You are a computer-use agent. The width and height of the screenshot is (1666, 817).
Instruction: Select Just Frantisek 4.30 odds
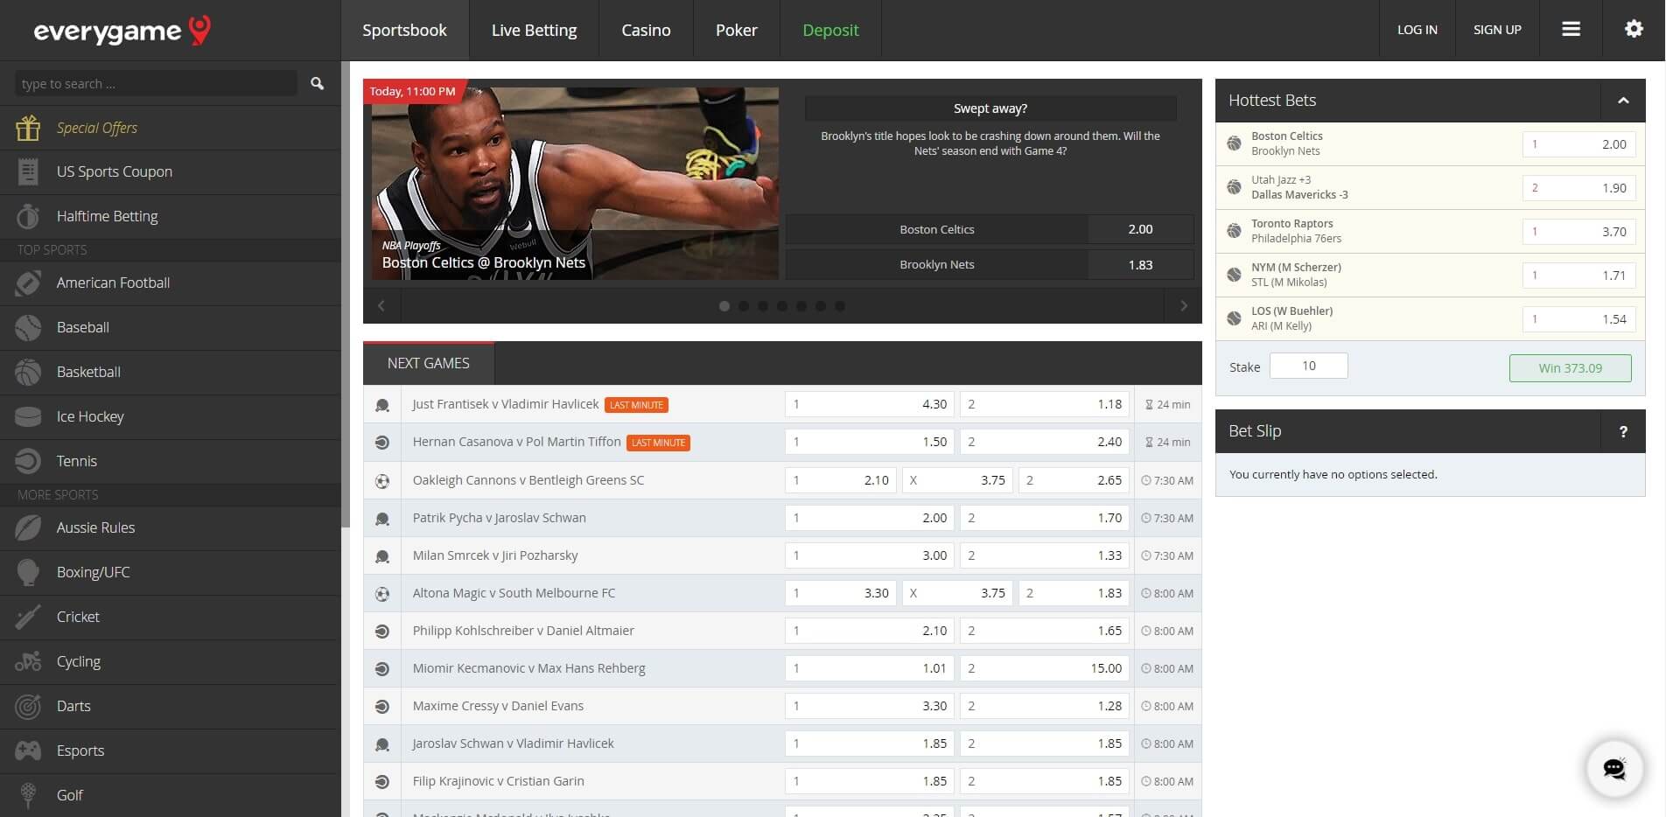869,404
